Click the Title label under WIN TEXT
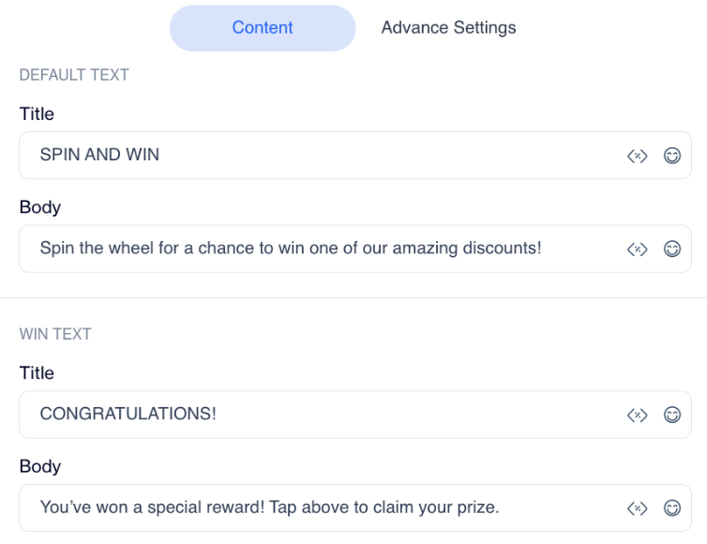Viewport: 707px width, 544px height. click(37, 373)
